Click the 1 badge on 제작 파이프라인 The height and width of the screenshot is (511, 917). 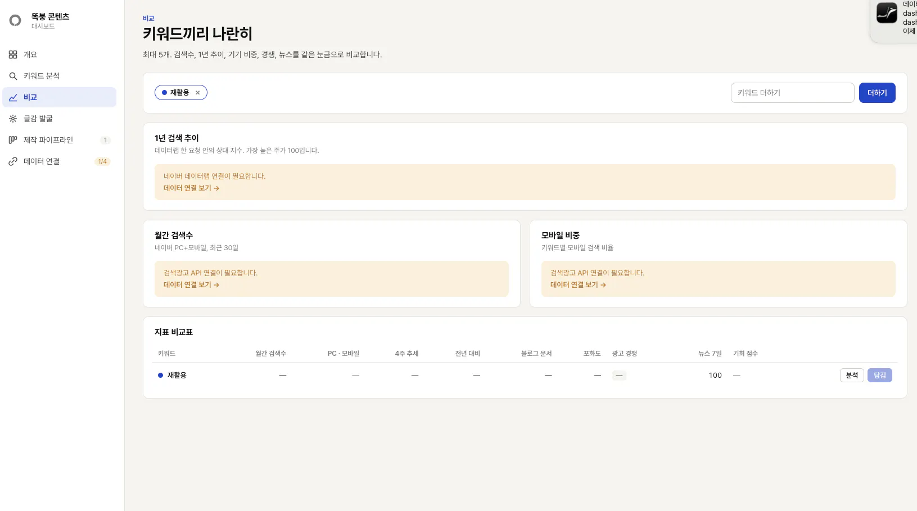click(x=105, y=140)
